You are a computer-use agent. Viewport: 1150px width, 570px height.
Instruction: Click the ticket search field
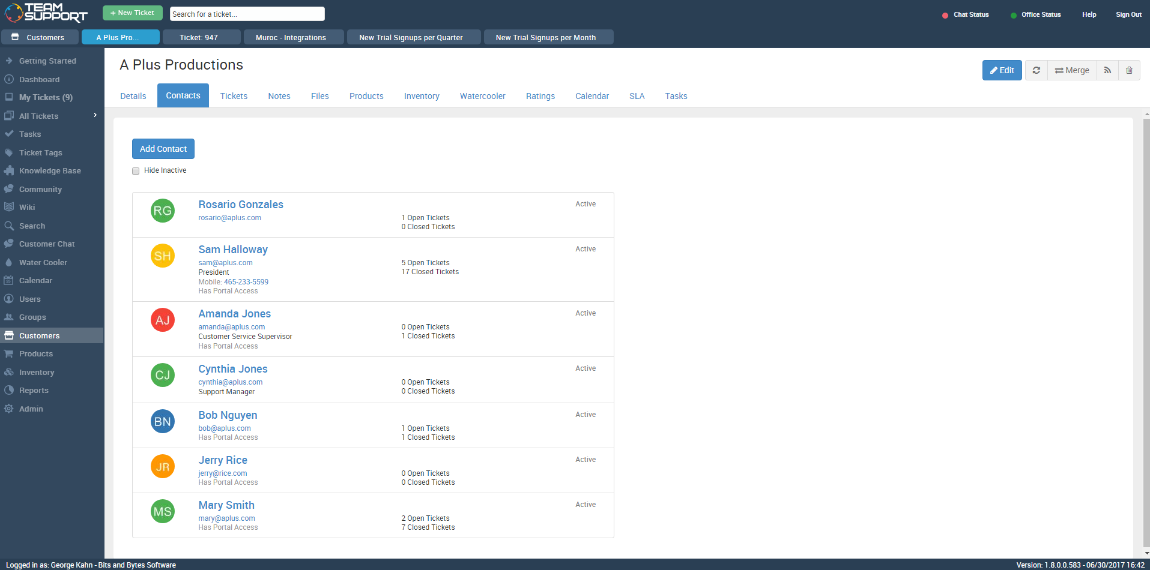[x=247, y=13]
